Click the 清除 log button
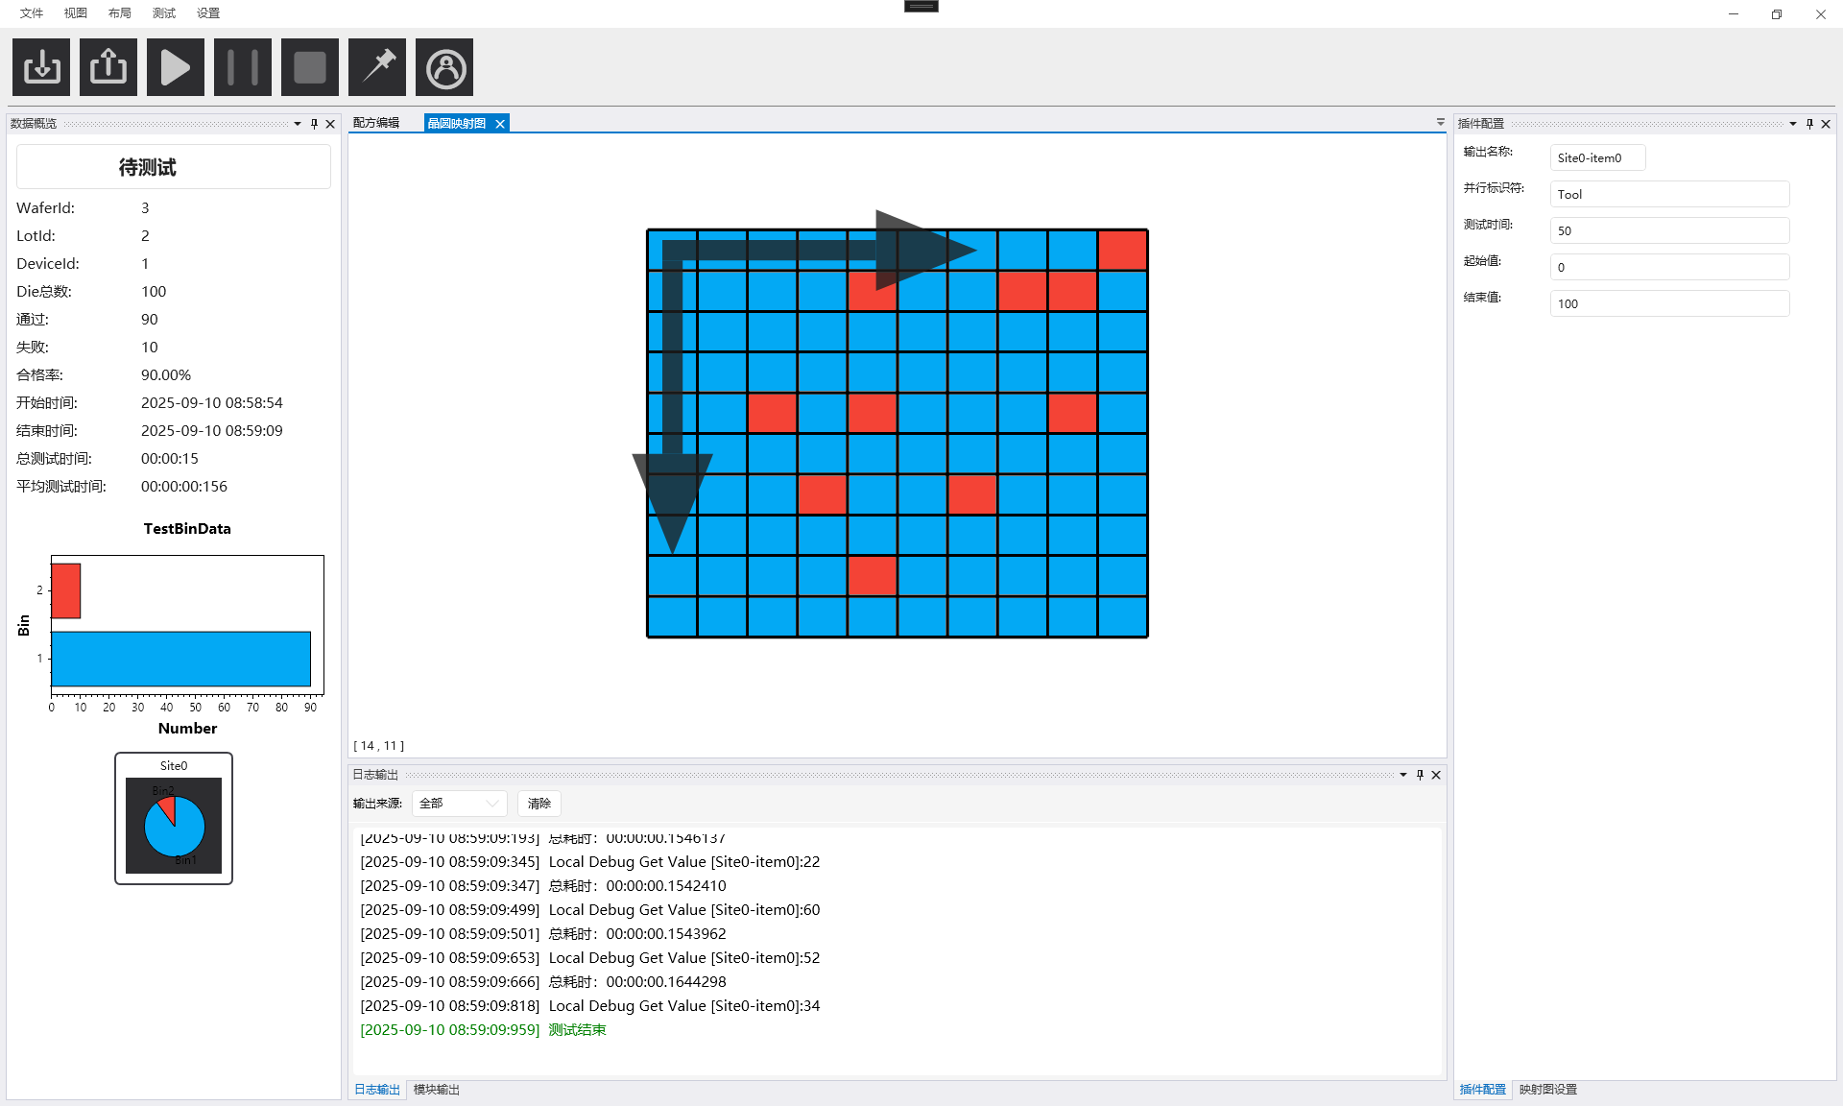The height and width of the screenshot is (1106, 1843). click(x=539, y=804)
